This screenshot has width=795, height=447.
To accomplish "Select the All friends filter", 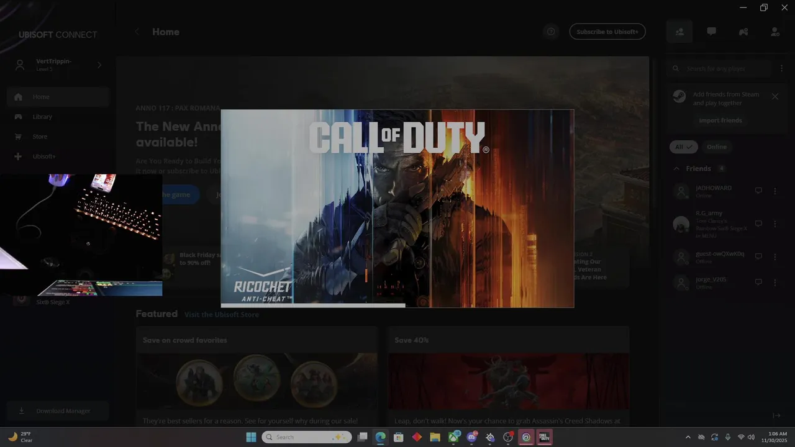I will tap(684, 147).
